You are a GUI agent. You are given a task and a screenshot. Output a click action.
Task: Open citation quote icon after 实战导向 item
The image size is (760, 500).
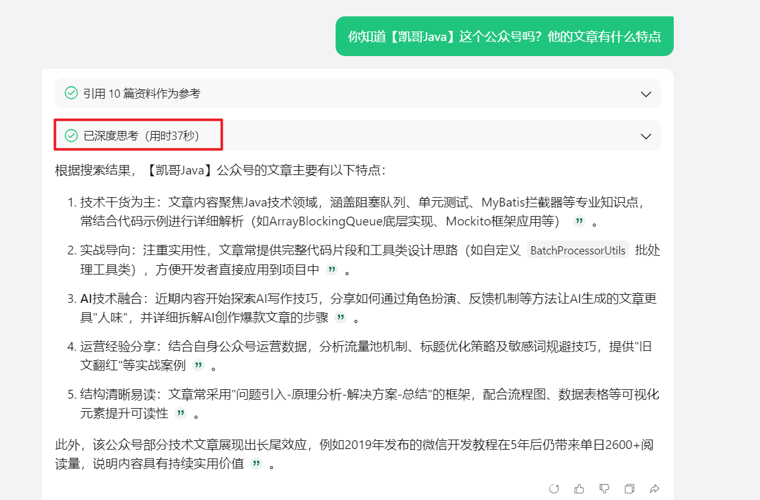(332, 270)
